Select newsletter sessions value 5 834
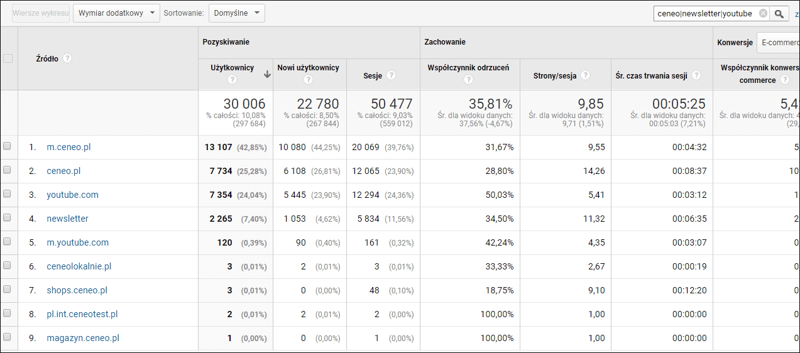The image size is (800, 353). (x=368, y=219)
